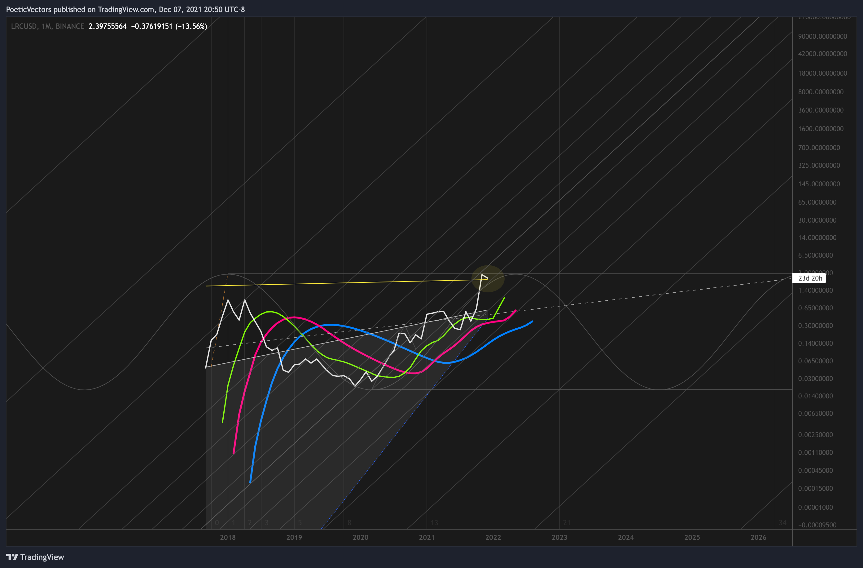Viewport: 863px width, 568px height.
Task: Click the Fibonacci time zone label 21
Action: pos(567,523)
